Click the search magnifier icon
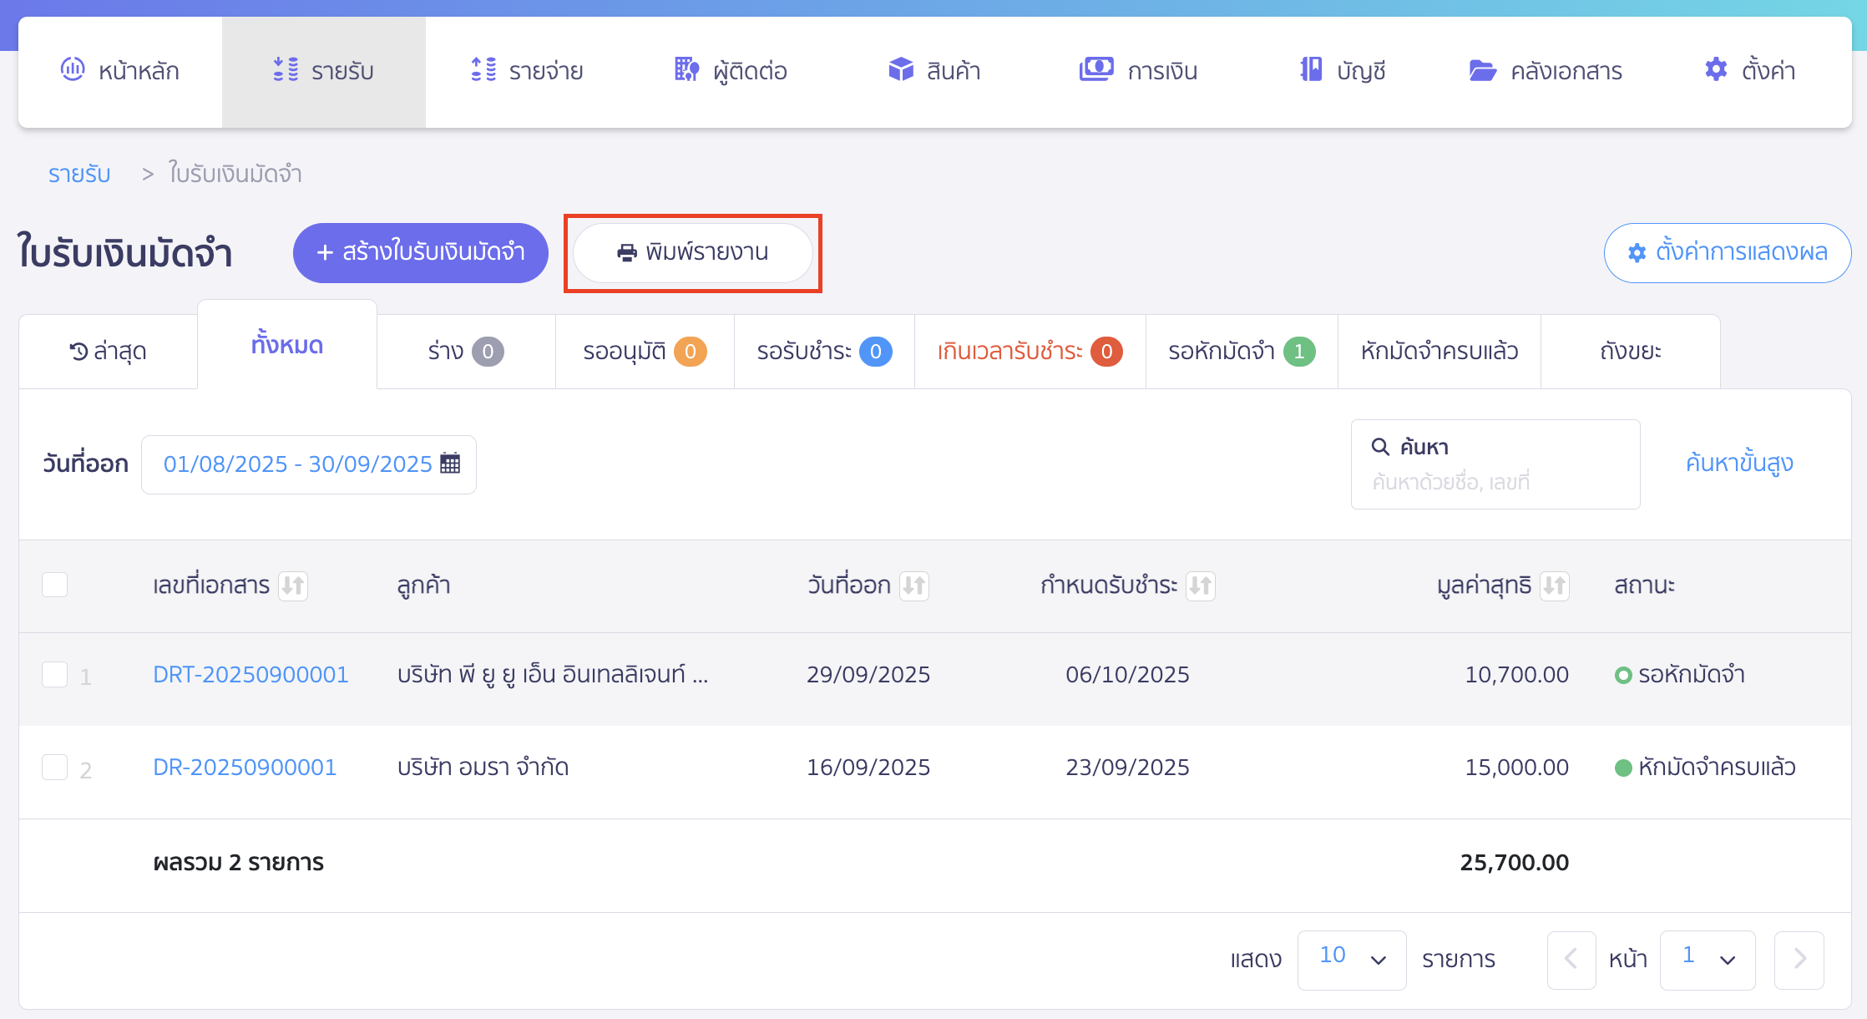This screenshot has height=1019, width=1867. click(1380, 447)
